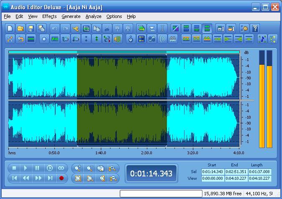Click the speaker-with-green-mesh icon
The width and height of the screenshot is (282, 199).
(118, 39)
